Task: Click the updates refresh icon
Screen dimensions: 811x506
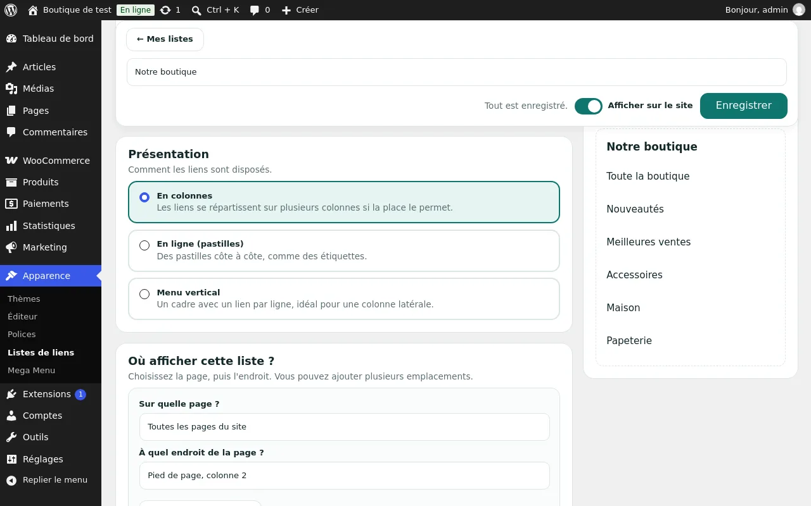Action: point(165,10)
